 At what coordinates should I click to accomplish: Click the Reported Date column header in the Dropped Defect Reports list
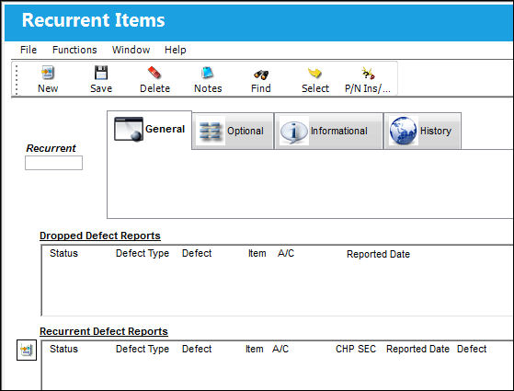click(378, 254)
